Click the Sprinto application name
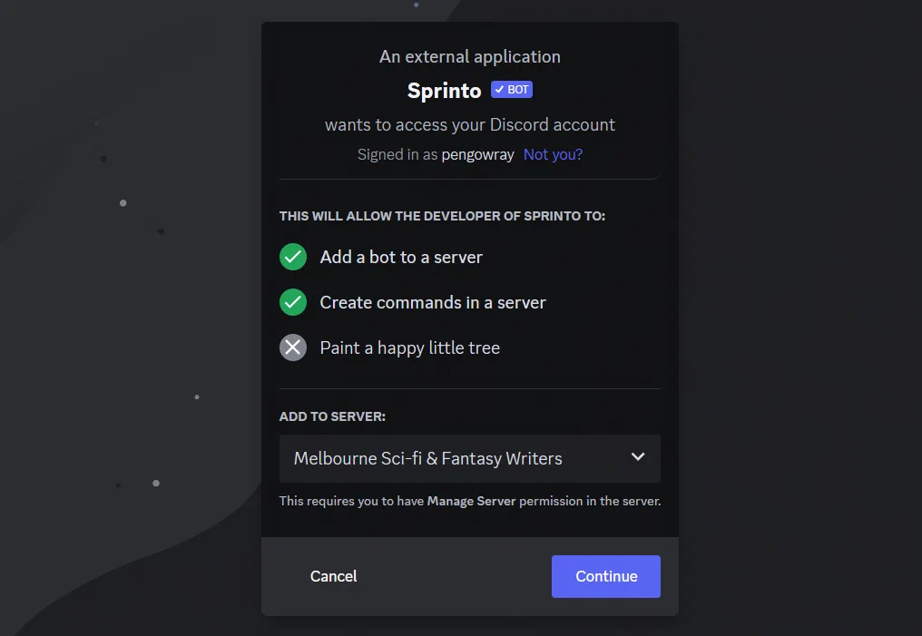Viewport: 922px width, 636px height. (445, 91)
